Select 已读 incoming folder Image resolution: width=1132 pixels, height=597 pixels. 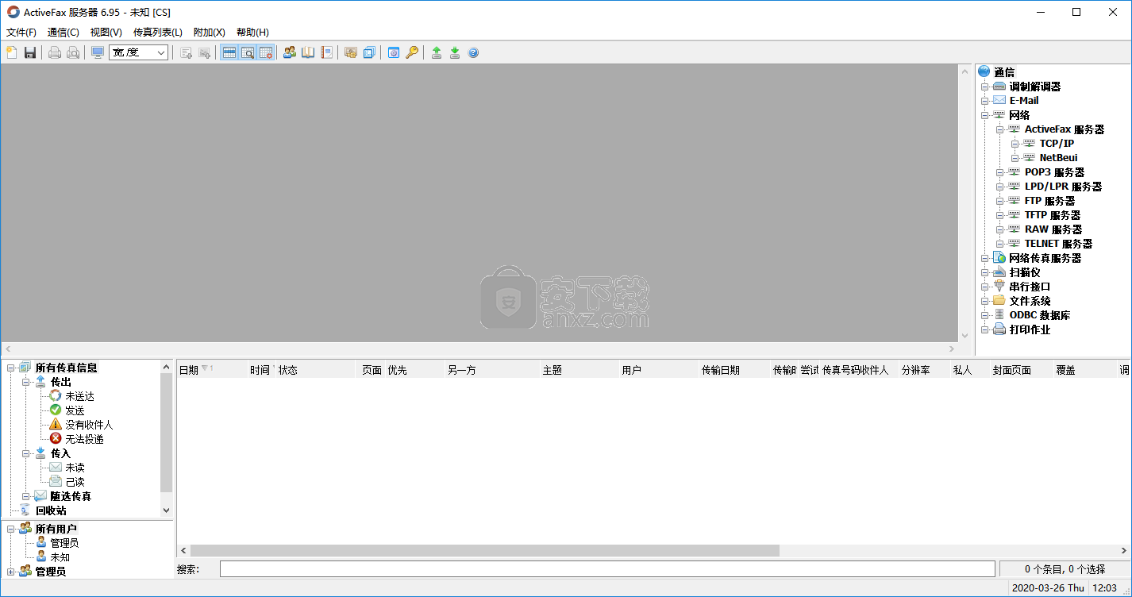[75, 482]
